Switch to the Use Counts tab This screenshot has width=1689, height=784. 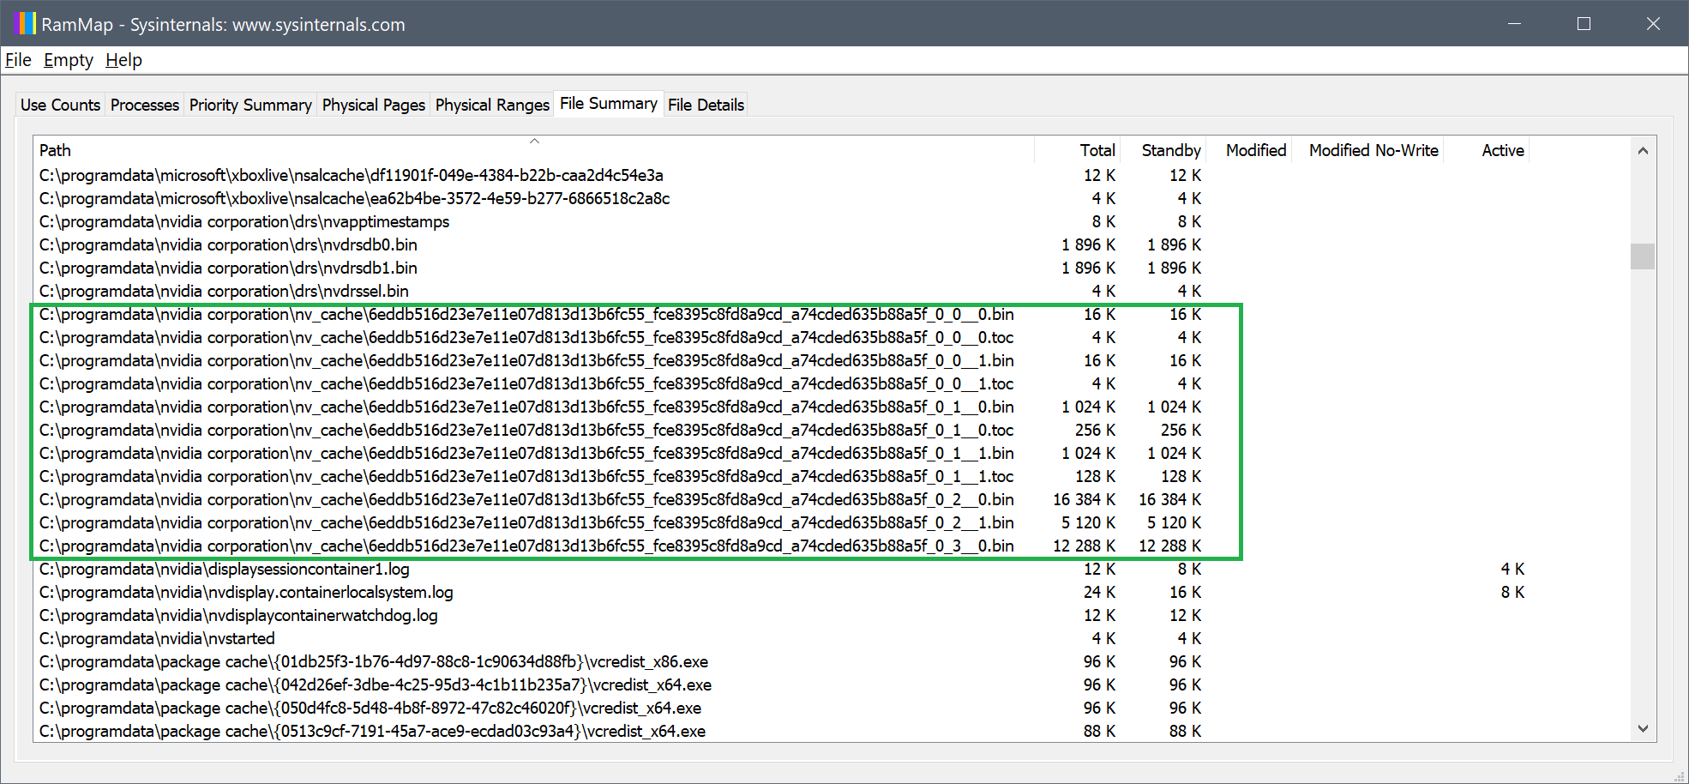point(60,105)
